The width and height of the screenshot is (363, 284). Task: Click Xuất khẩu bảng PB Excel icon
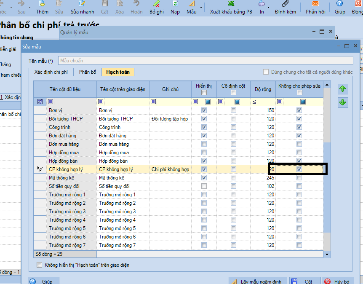pos(231,3)
